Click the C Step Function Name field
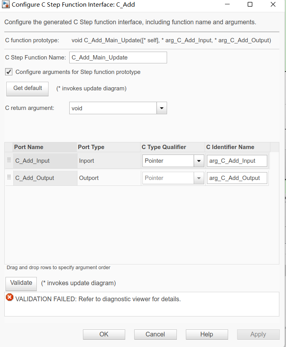Viewport: 286px width, 347px height. (118, 58)
